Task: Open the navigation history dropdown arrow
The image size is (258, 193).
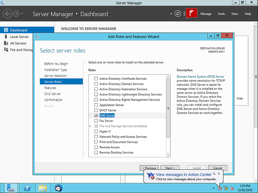Action: pos(22,14)
